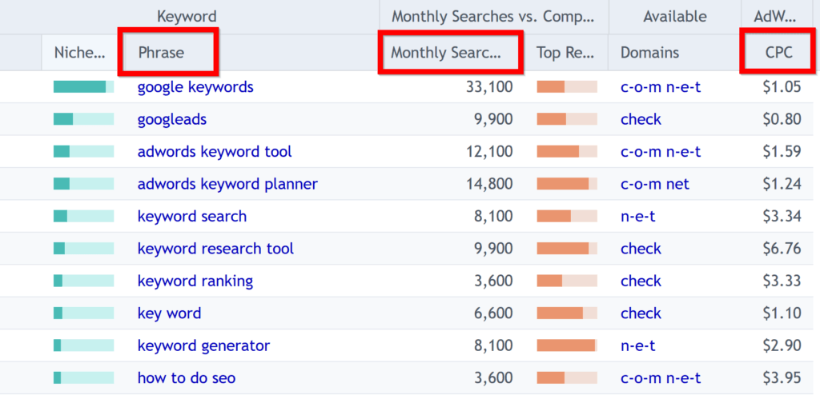
Task: Open the 'how to do seo' link
Action: (x=187, y=377)
